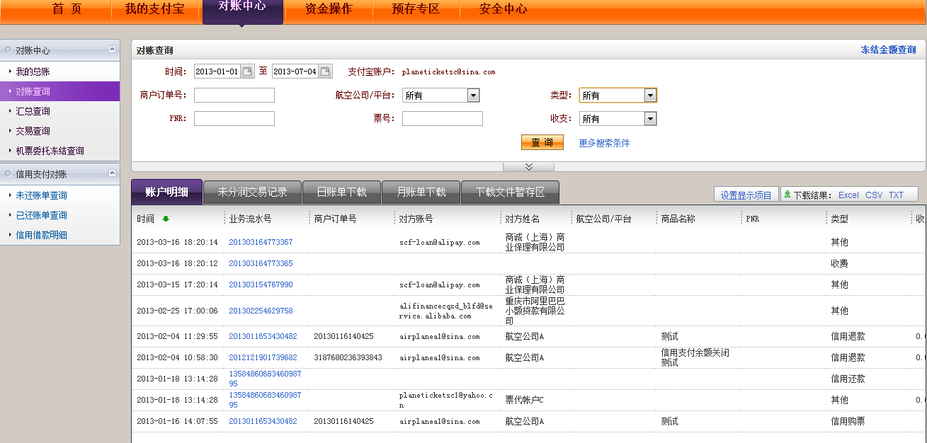Expand the search panel with double chevron

(x=528, y=166)
